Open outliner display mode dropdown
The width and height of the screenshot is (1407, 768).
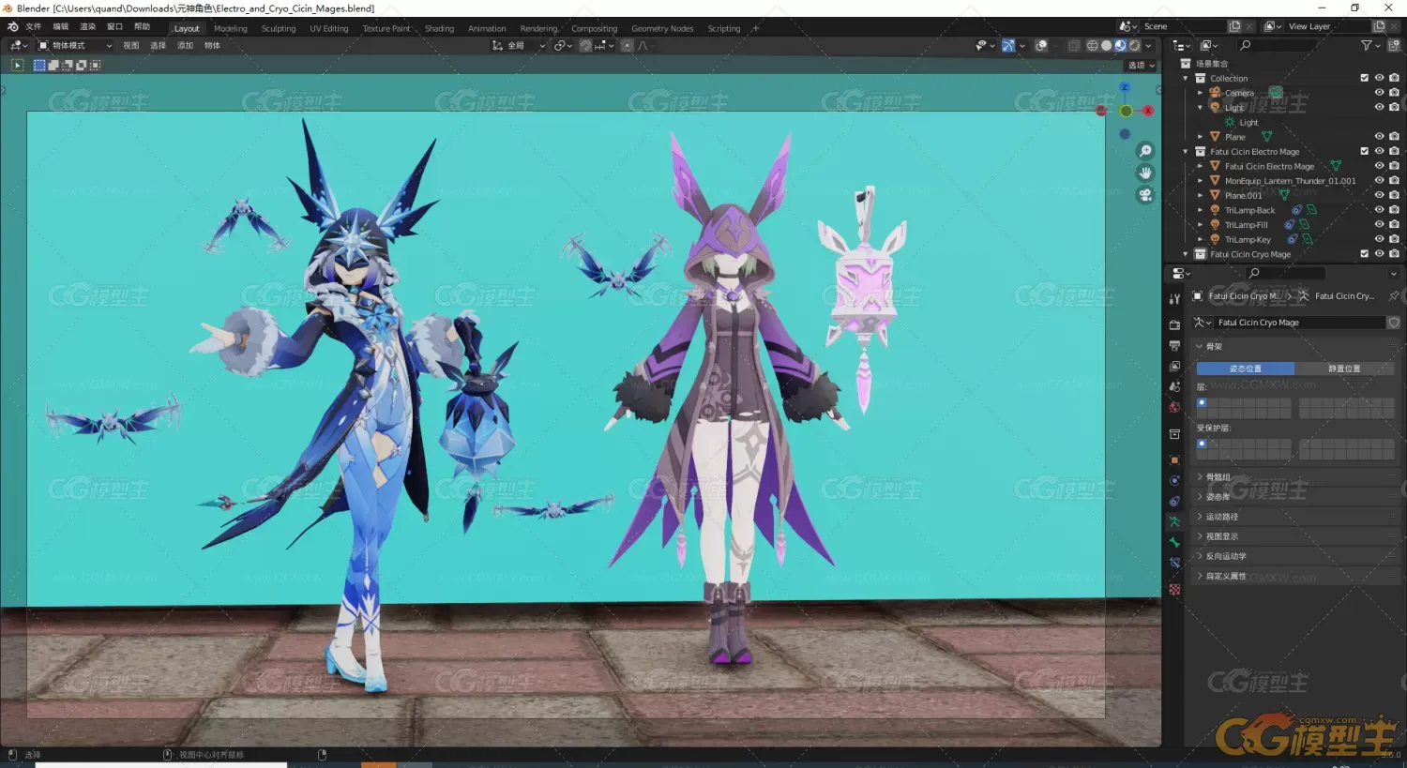1209,45
